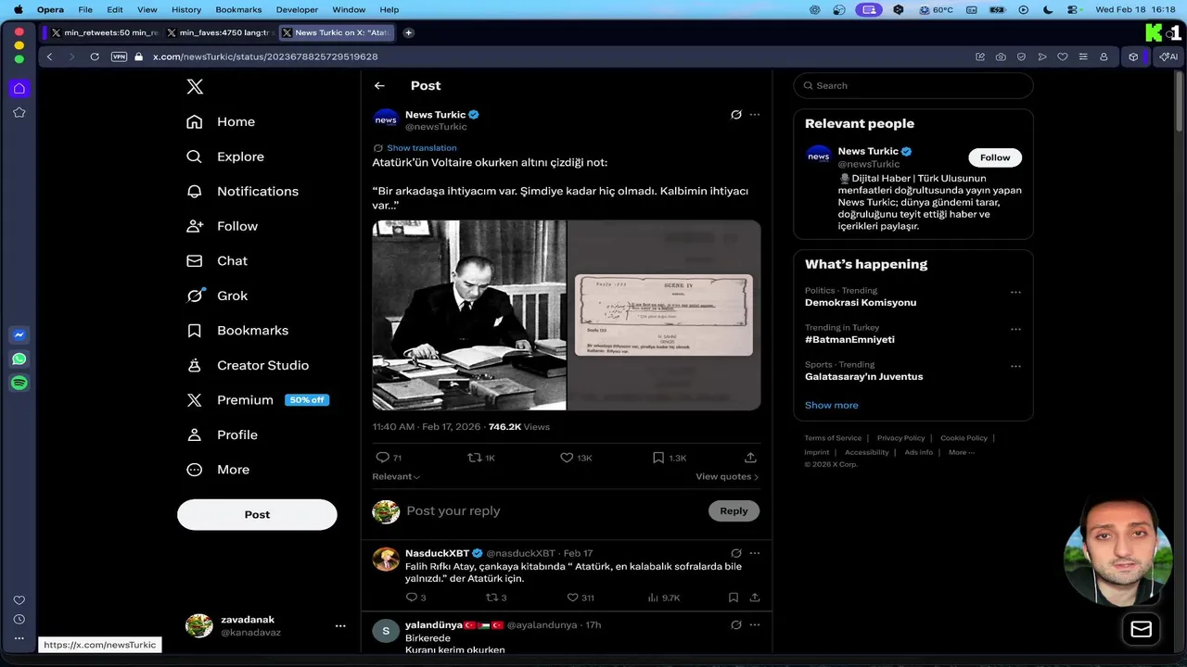Open Profile in the X sidebar
Image resolution: width=1187 pixels, height=667 pixels.
coord(222,434)
